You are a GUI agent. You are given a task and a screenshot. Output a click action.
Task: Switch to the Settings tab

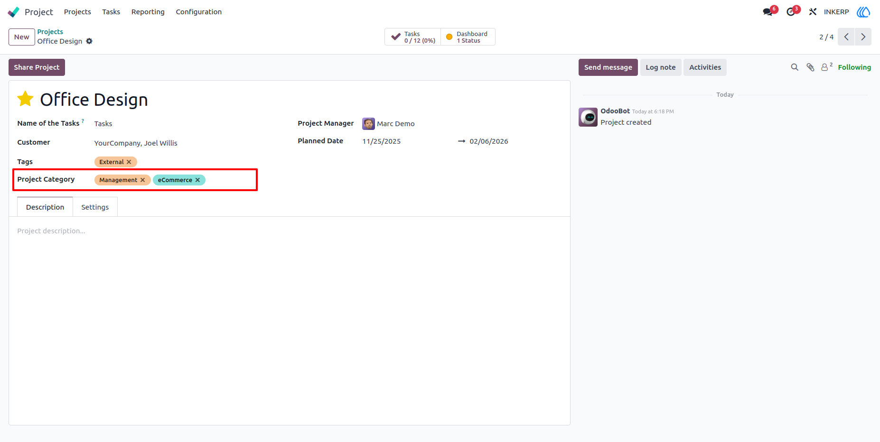(95, 207)
